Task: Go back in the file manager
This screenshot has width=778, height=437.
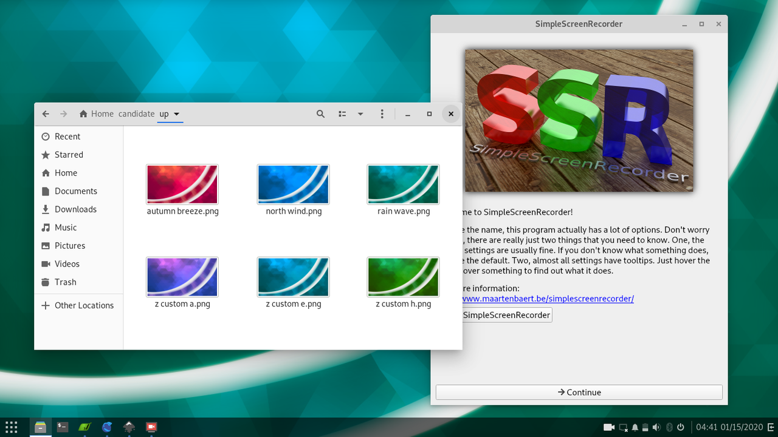Action: [x=46, y=114]
